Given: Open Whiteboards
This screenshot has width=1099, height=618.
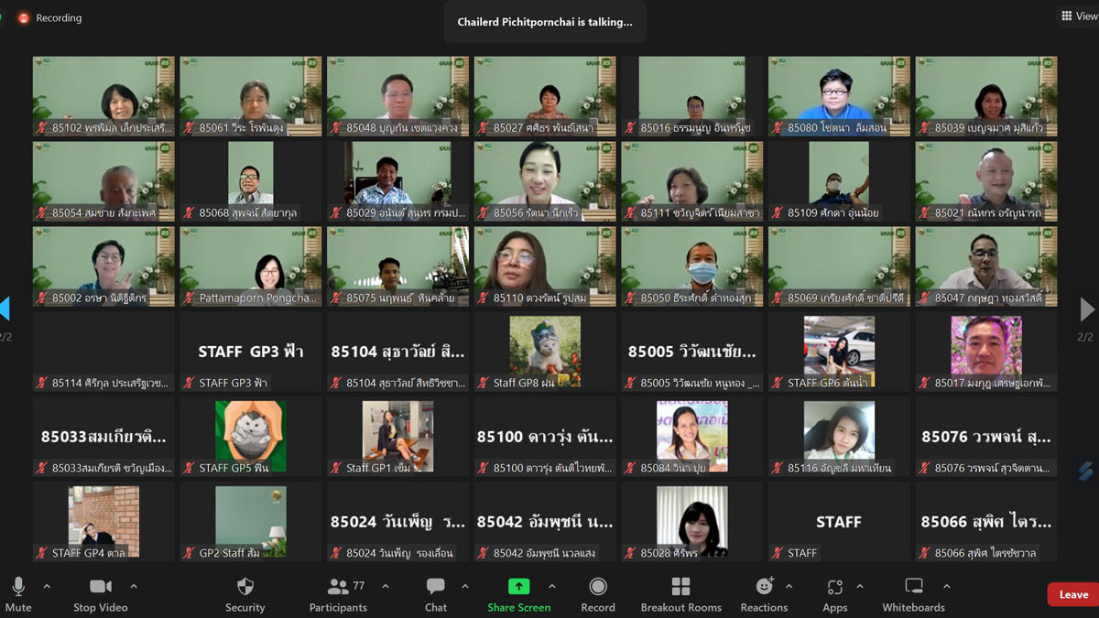Looking at the screenshot, I should pos(913,594).
